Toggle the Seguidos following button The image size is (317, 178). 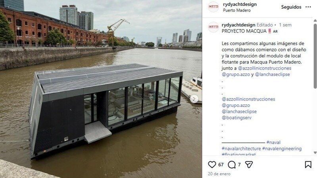(291, 7)
